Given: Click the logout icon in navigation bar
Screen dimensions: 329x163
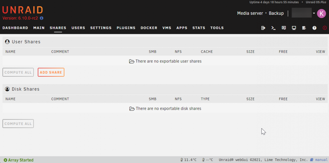Looking at the screenshot, I should (x=263, y=28).
